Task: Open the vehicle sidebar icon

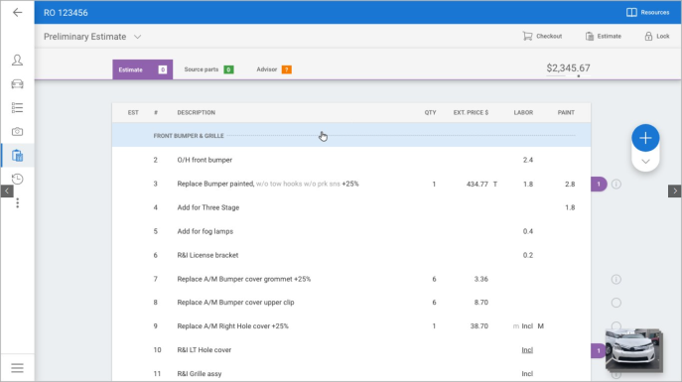Action: click(x=18, y=84)
